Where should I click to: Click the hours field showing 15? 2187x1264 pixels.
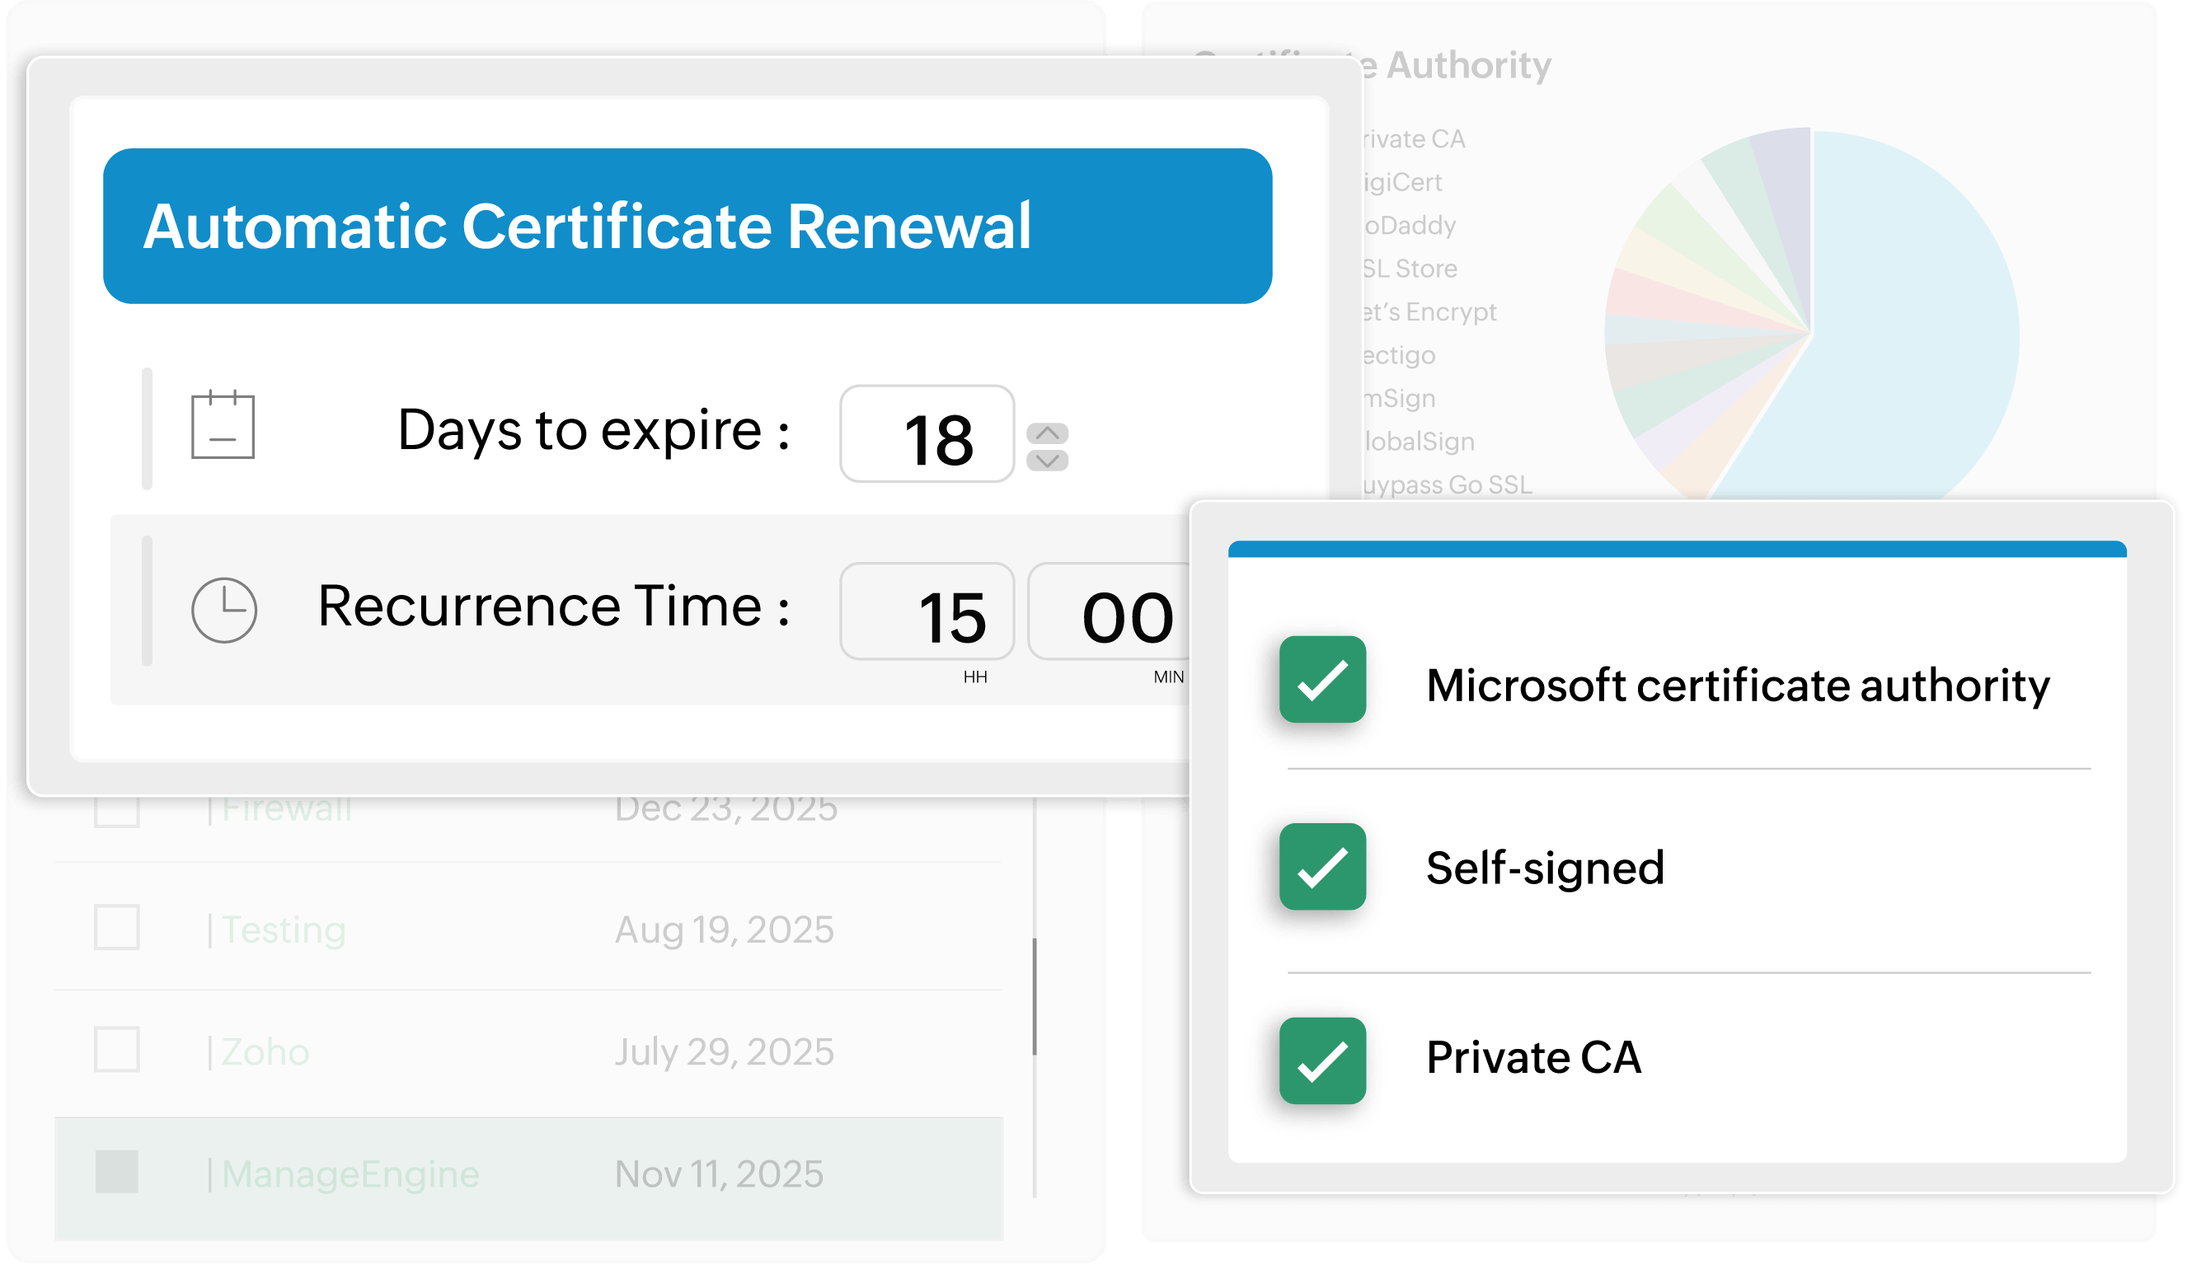927,611
